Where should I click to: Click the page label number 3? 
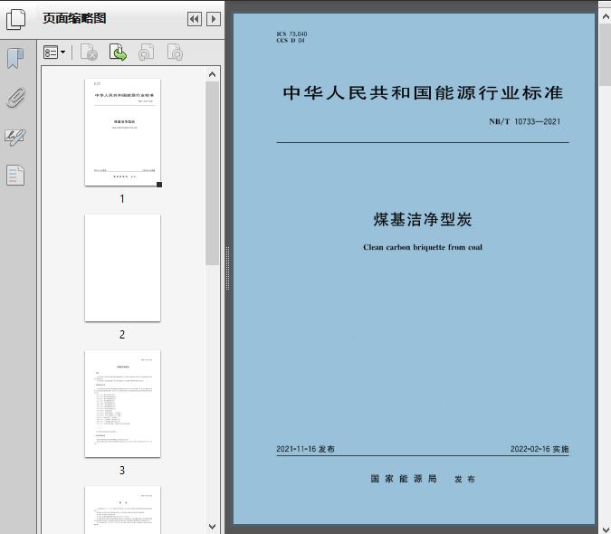[122, 471]
